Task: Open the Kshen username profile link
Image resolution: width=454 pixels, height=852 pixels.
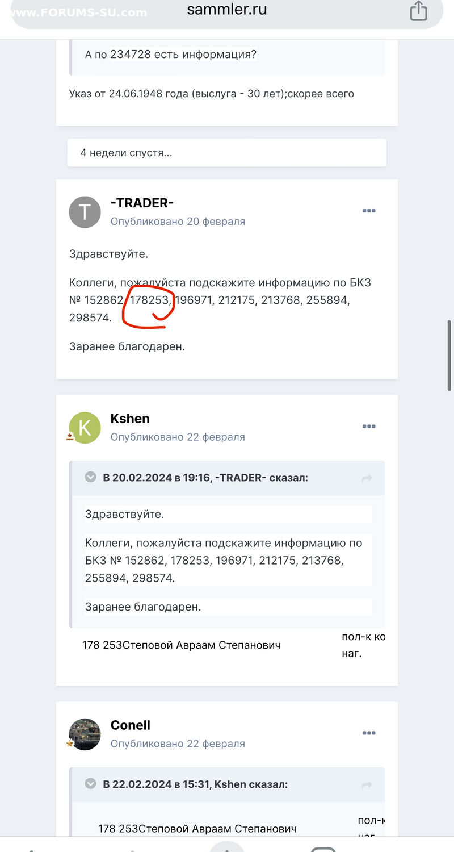Action: pyautogui.click(x=130, y=419)
